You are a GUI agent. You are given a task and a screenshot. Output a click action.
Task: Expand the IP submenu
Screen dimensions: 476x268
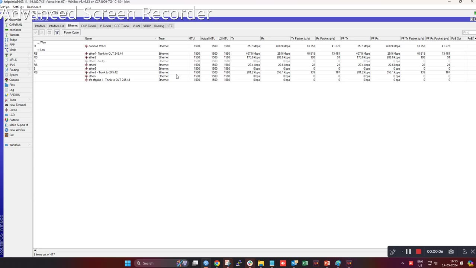29,55
